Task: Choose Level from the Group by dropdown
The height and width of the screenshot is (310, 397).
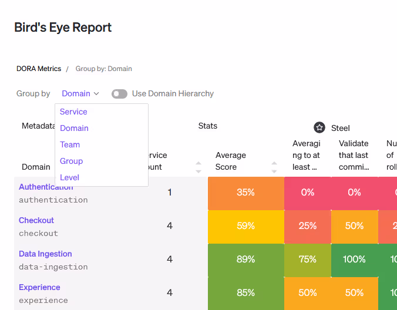Action: click(69, 177)
